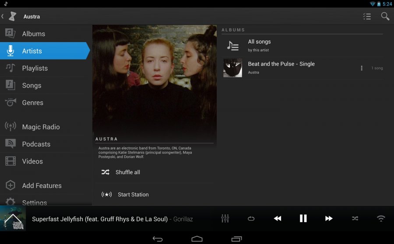The width and height of the screenshot is (394, 244).
Task: Pause the current song
Action: click(x=303, y=218)
